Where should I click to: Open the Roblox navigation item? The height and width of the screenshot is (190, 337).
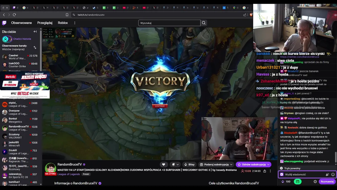pos(63,23)
